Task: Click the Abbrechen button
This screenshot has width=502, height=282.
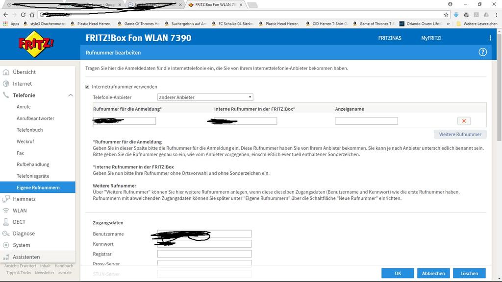Action: click(x=433, y=273)
